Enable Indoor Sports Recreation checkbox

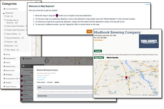tap(5, 26)
